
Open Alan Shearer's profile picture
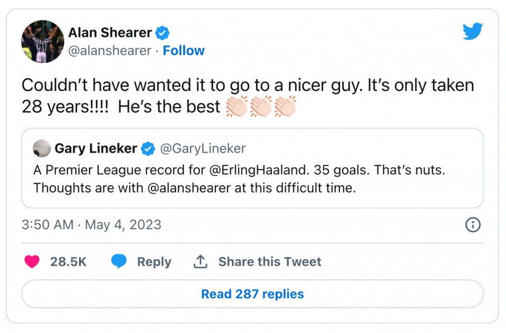click(x=42, y=42)
